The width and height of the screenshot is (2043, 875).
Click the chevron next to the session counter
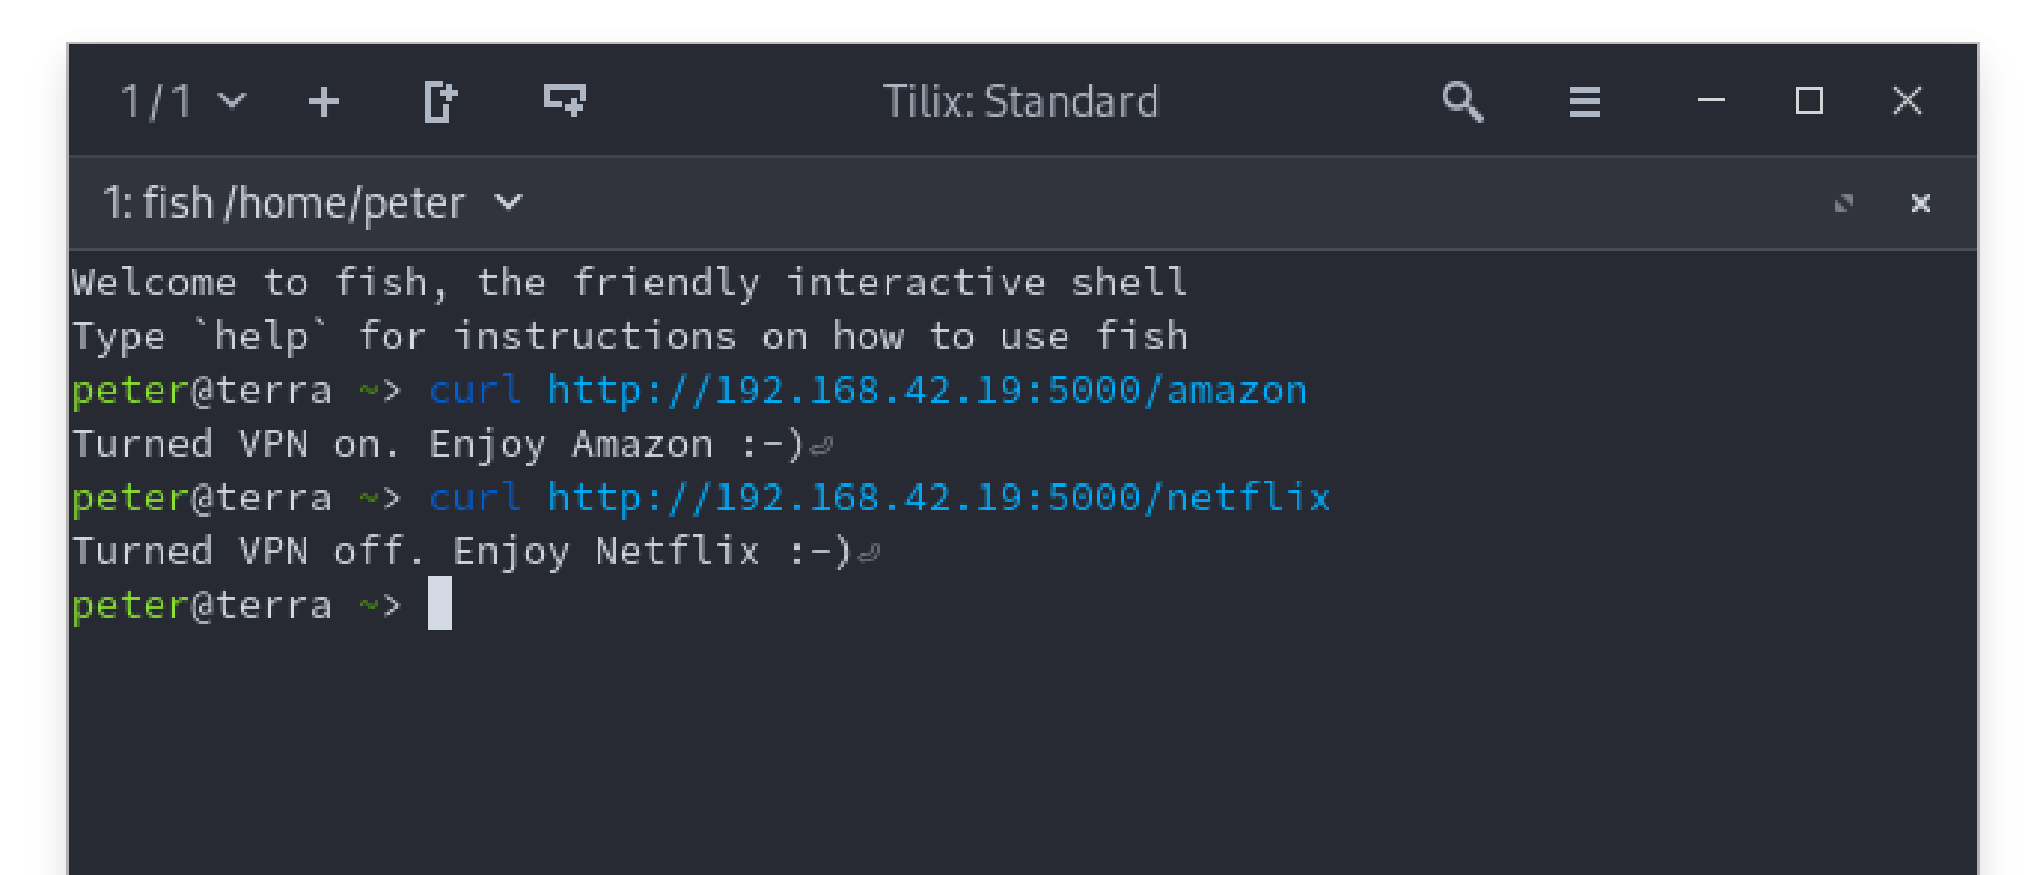click(231, 101)
